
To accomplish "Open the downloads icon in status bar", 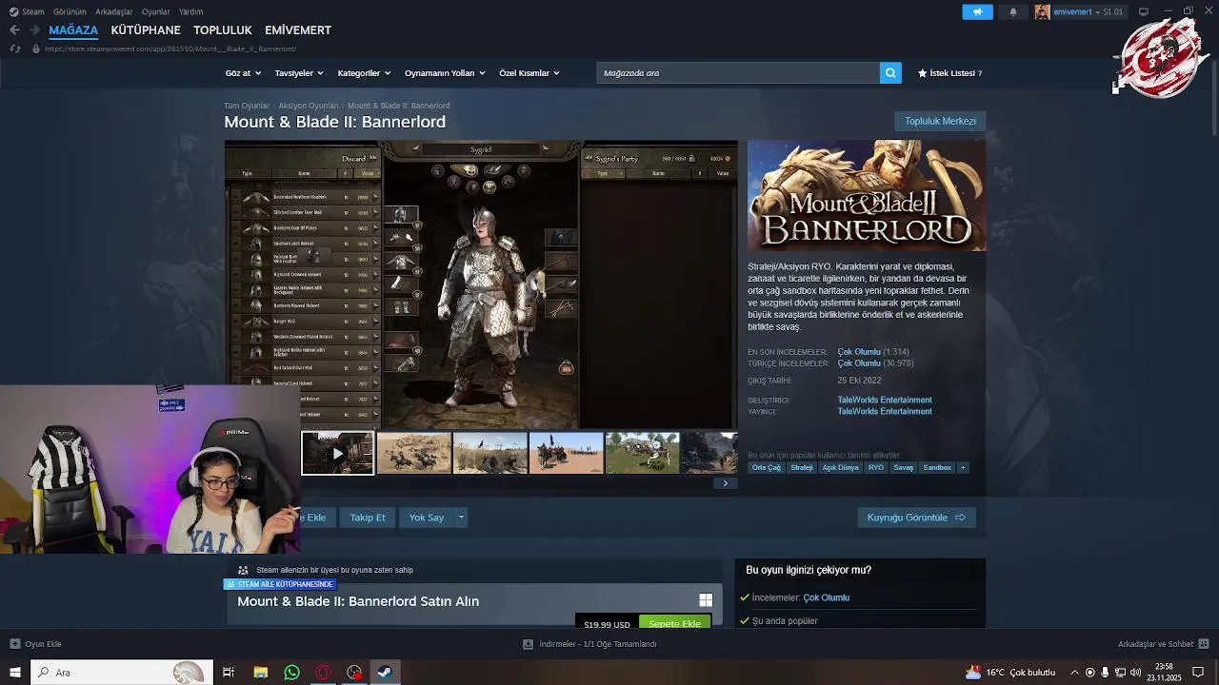I will [528, 644].
